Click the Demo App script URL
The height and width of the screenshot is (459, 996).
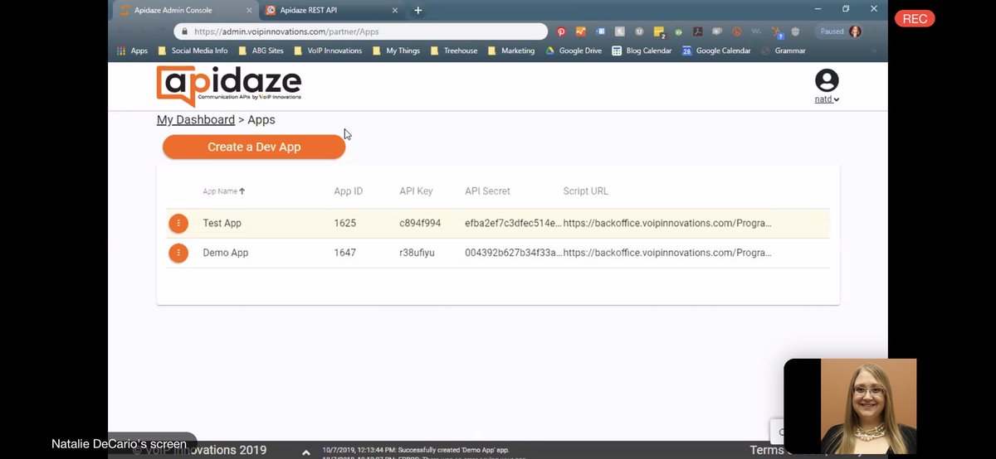668,253
